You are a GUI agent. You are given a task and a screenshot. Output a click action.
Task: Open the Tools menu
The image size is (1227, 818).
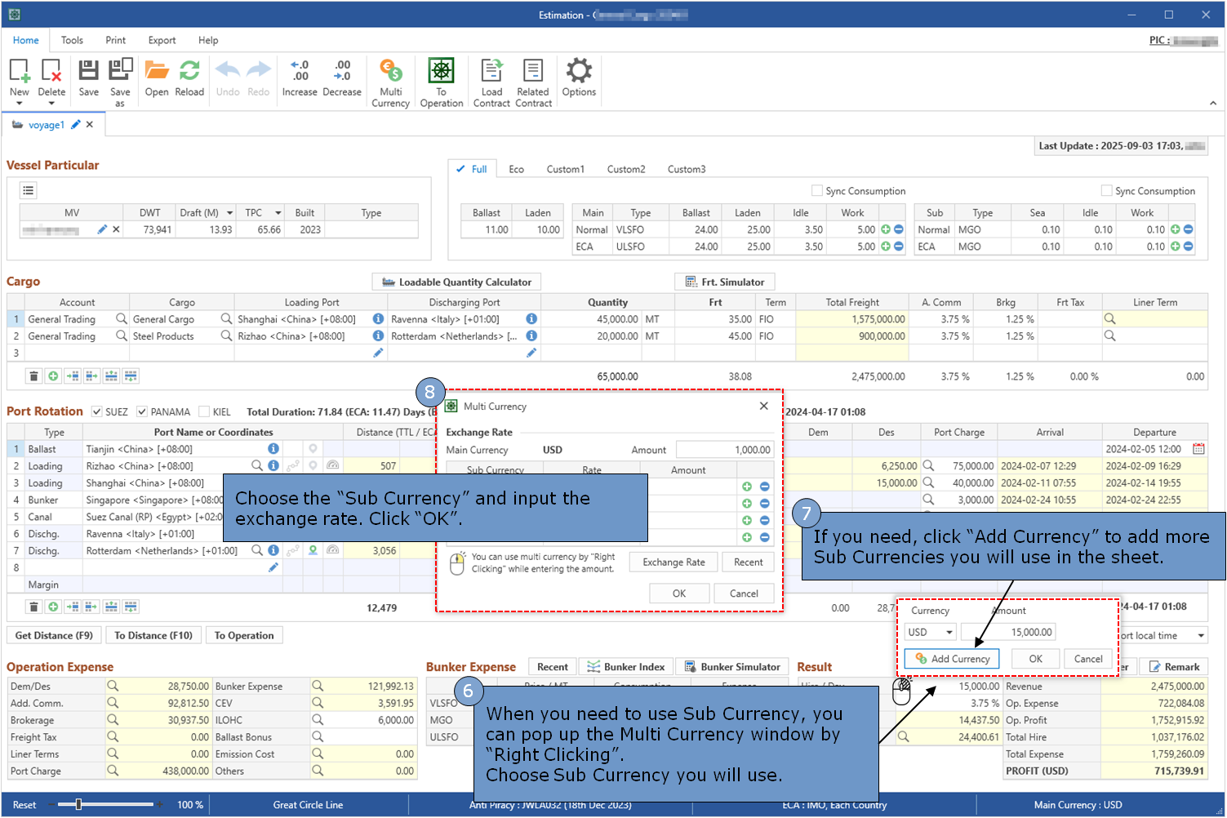coord(72,40)
